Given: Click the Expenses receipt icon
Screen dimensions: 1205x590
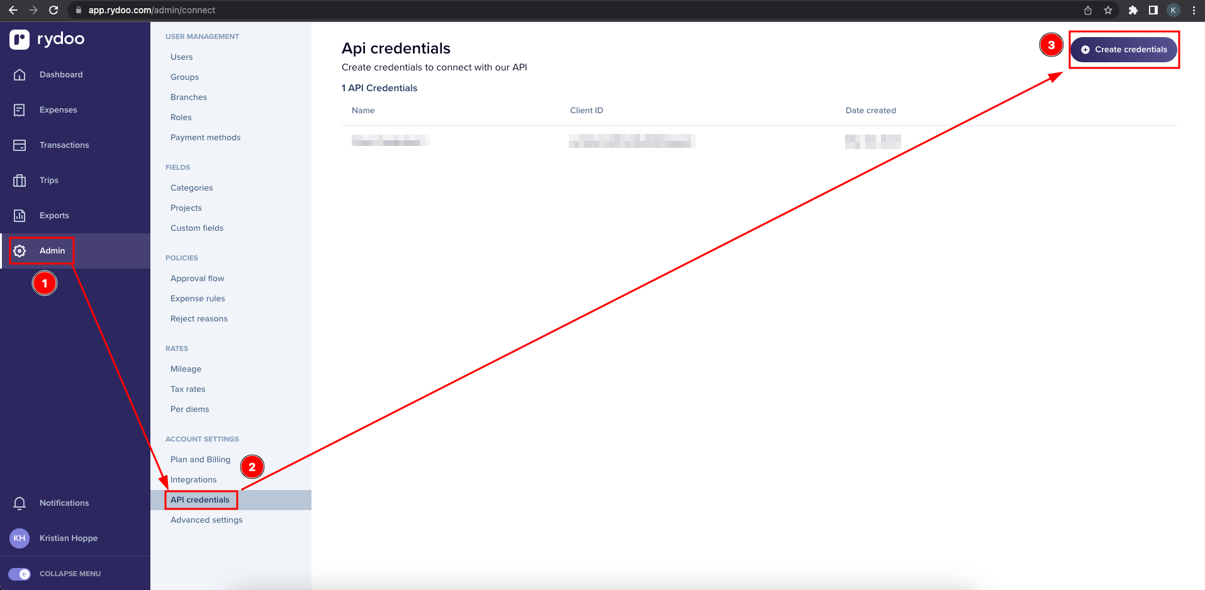Looking at the screenshot, I should tap(20, 110).
